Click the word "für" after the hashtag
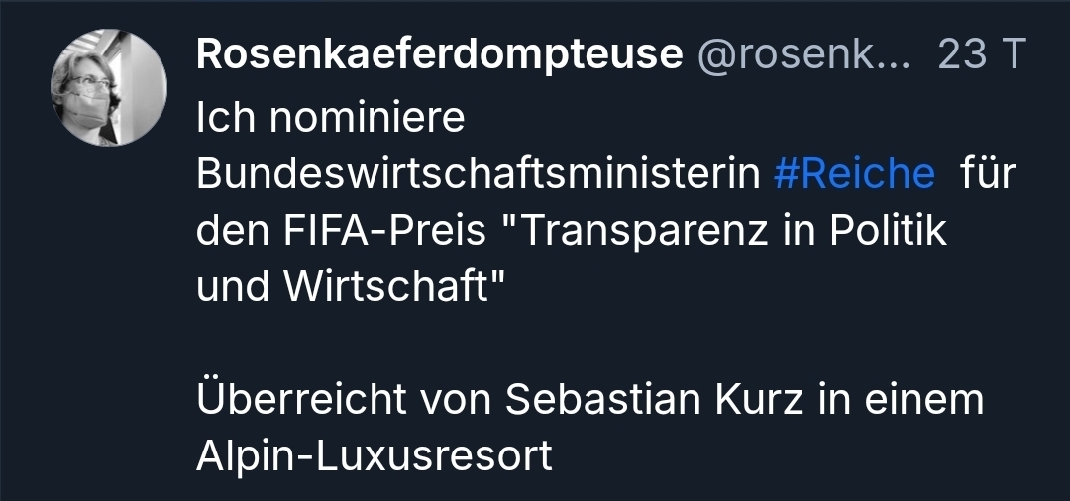Screen dimensions: 1070x501 pos(988,174)
